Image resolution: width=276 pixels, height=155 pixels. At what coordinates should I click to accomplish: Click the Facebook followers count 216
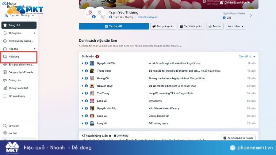tap(229, 18)
